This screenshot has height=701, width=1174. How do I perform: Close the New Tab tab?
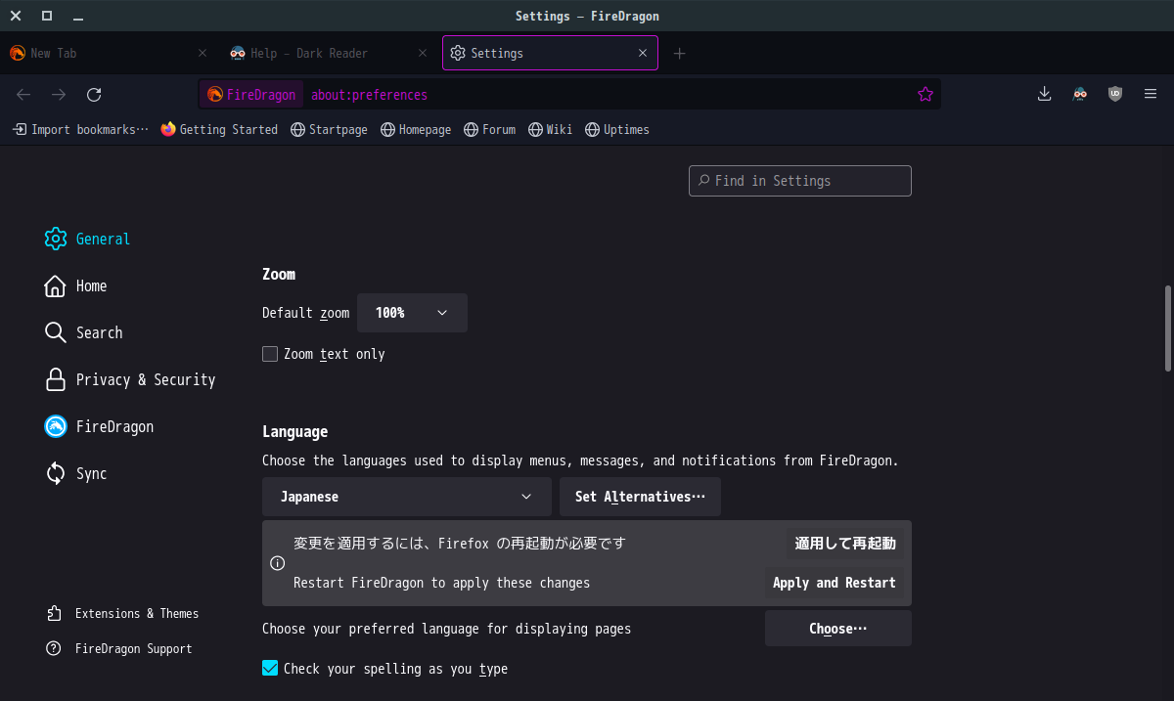[x=203, y=53]
